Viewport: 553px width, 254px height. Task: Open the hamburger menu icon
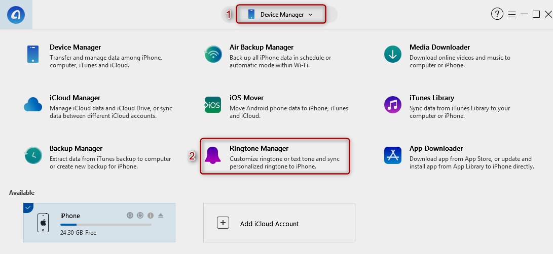coord(512,15)
